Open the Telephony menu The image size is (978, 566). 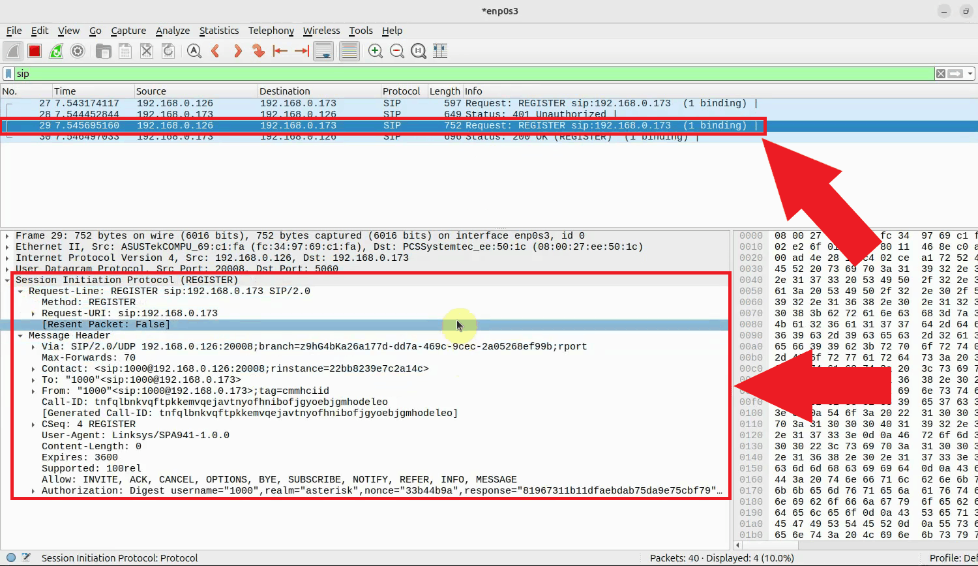pyautogui.click(x=271, y=31)
